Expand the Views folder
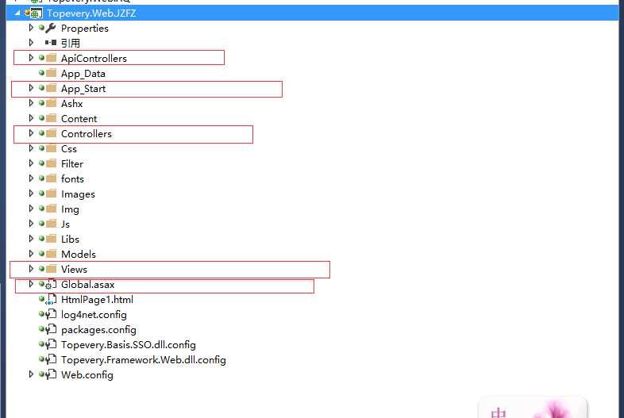This screenshot has height=418, width=624. click(x=31, y=269)
